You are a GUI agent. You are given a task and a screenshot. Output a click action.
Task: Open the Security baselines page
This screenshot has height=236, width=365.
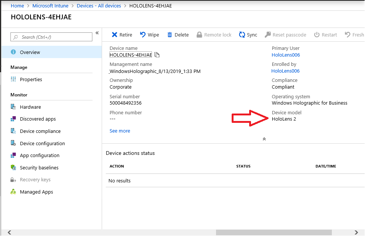pyautogui.click(x=39, y=168)
